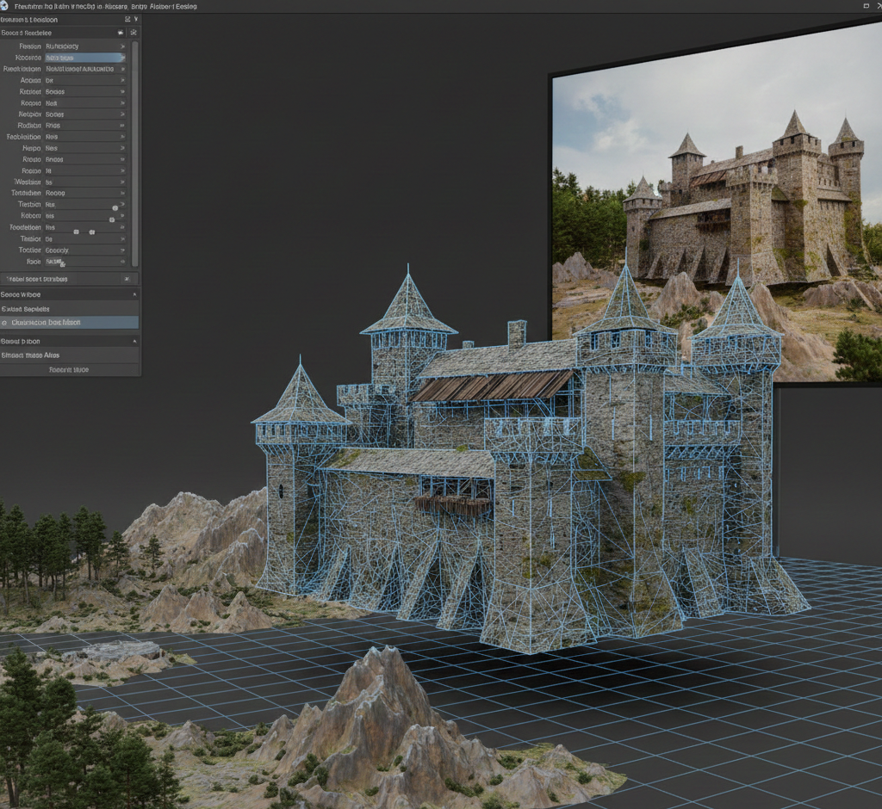Open the Fession row dropdown arrow
The width and height of the screenshot is (882, 809).
pyautogui.click(x=122, y=46)
